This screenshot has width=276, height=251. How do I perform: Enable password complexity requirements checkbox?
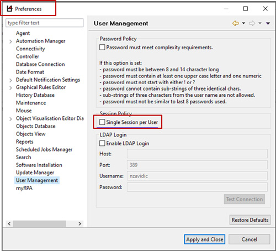coord(102,48)
